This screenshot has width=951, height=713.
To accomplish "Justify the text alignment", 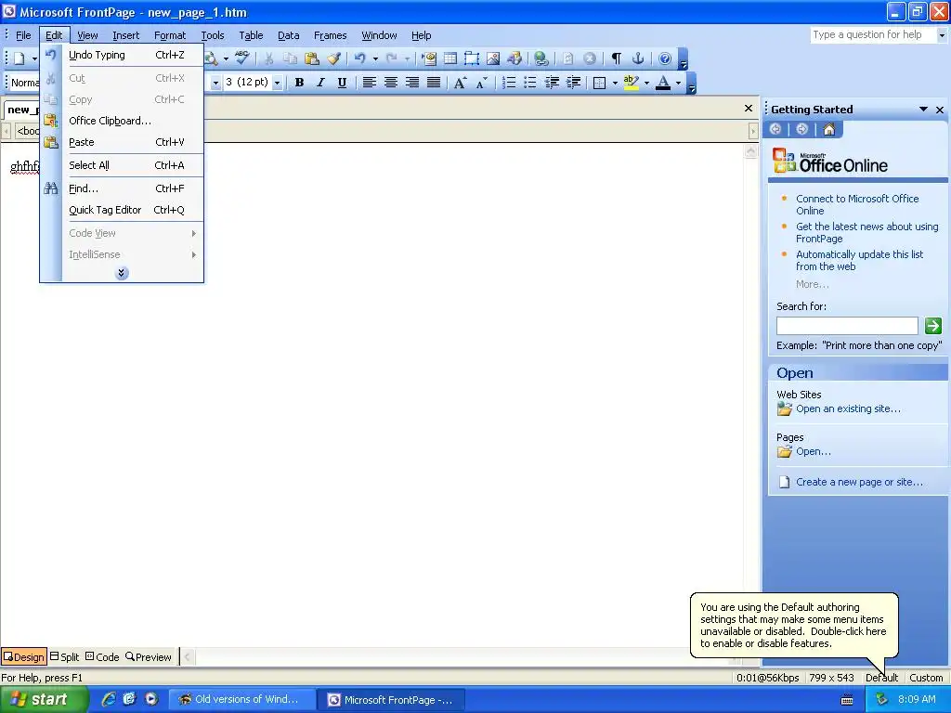I will pos(433,83).
